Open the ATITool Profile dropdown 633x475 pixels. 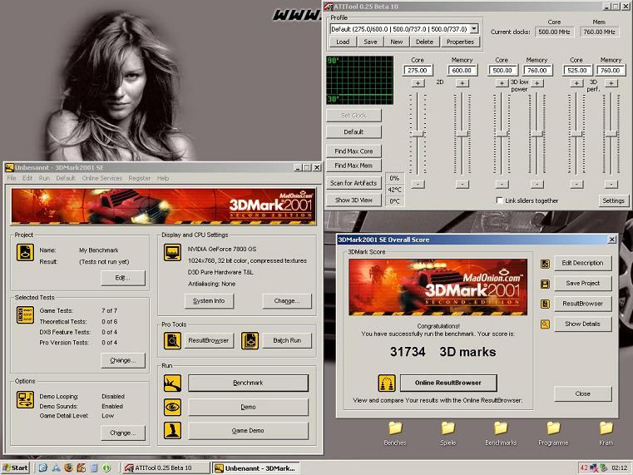[x=474, y=28]
